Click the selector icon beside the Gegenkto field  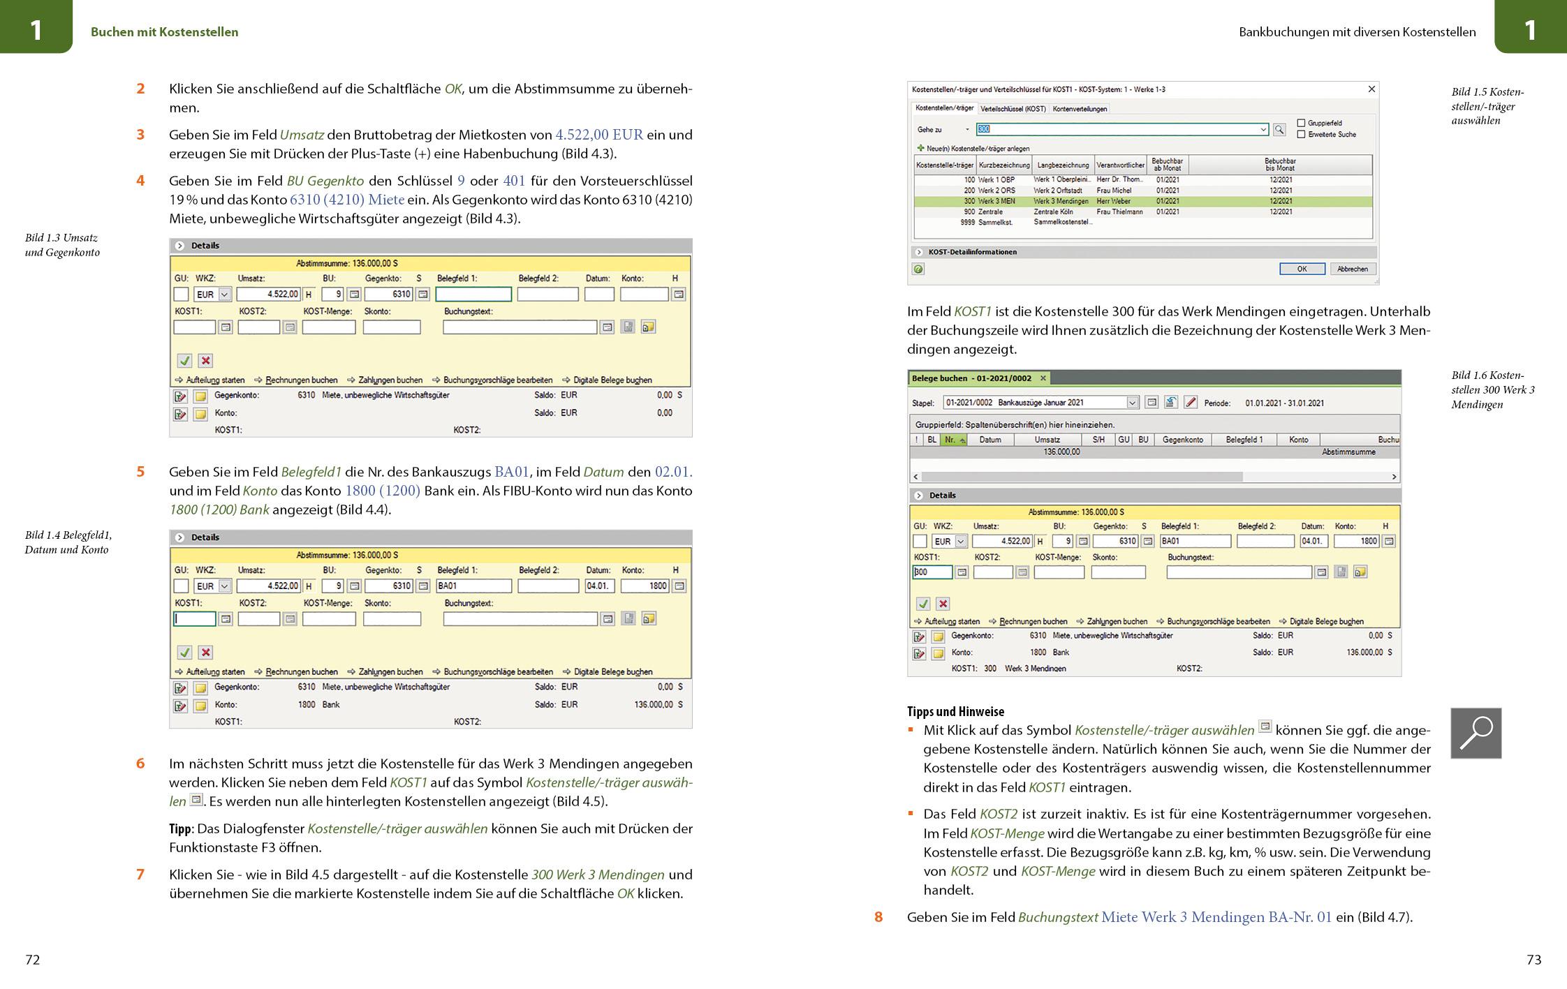[x=1148, y=541]
